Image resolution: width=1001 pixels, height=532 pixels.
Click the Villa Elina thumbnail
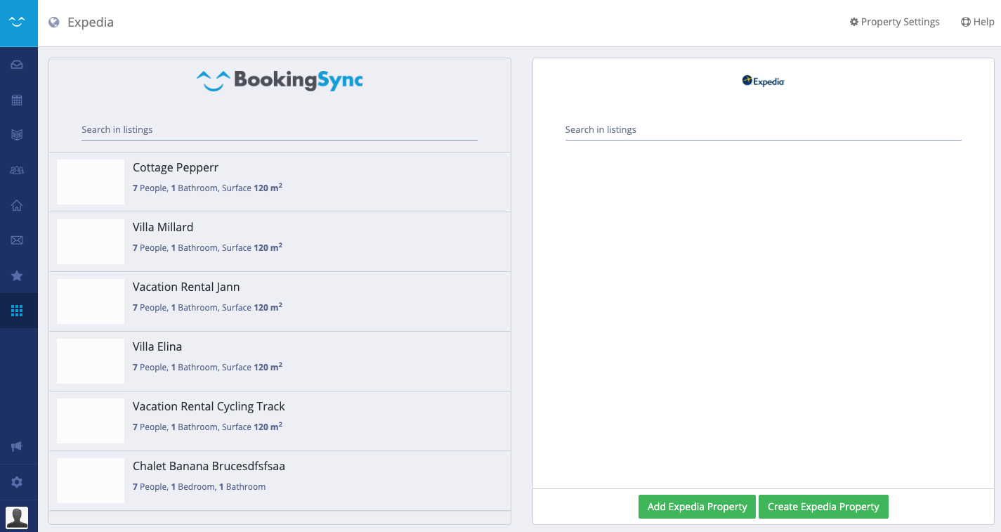coord(91,361)
